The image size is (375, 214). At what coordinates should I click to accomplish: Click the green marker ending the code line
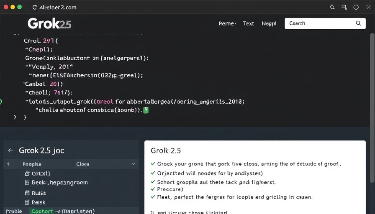point(146,110)
